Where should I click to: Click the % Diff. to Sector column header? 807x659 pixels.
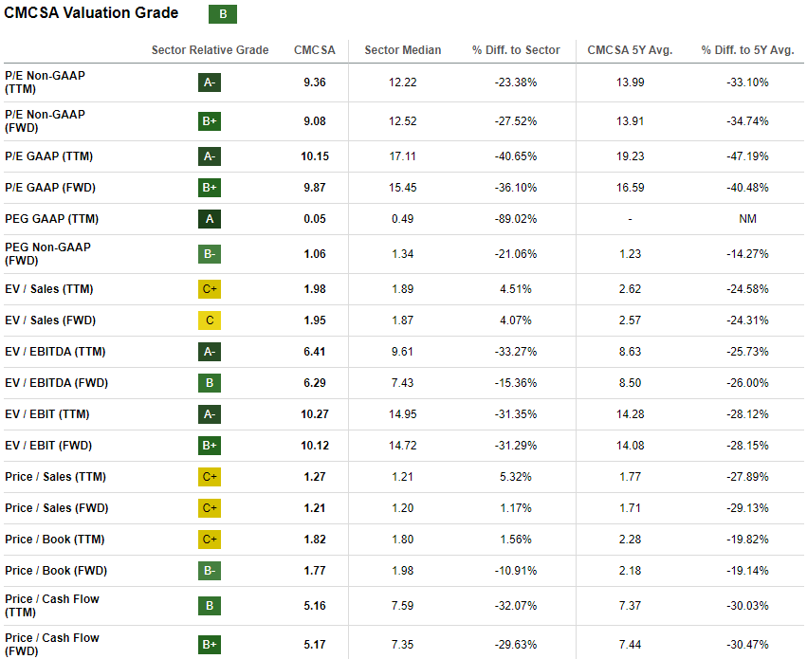pyautogui.click(x=516, y=50)
